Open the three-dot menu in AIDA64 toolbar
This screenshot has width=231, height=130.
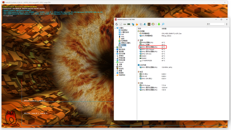(227, 24)
